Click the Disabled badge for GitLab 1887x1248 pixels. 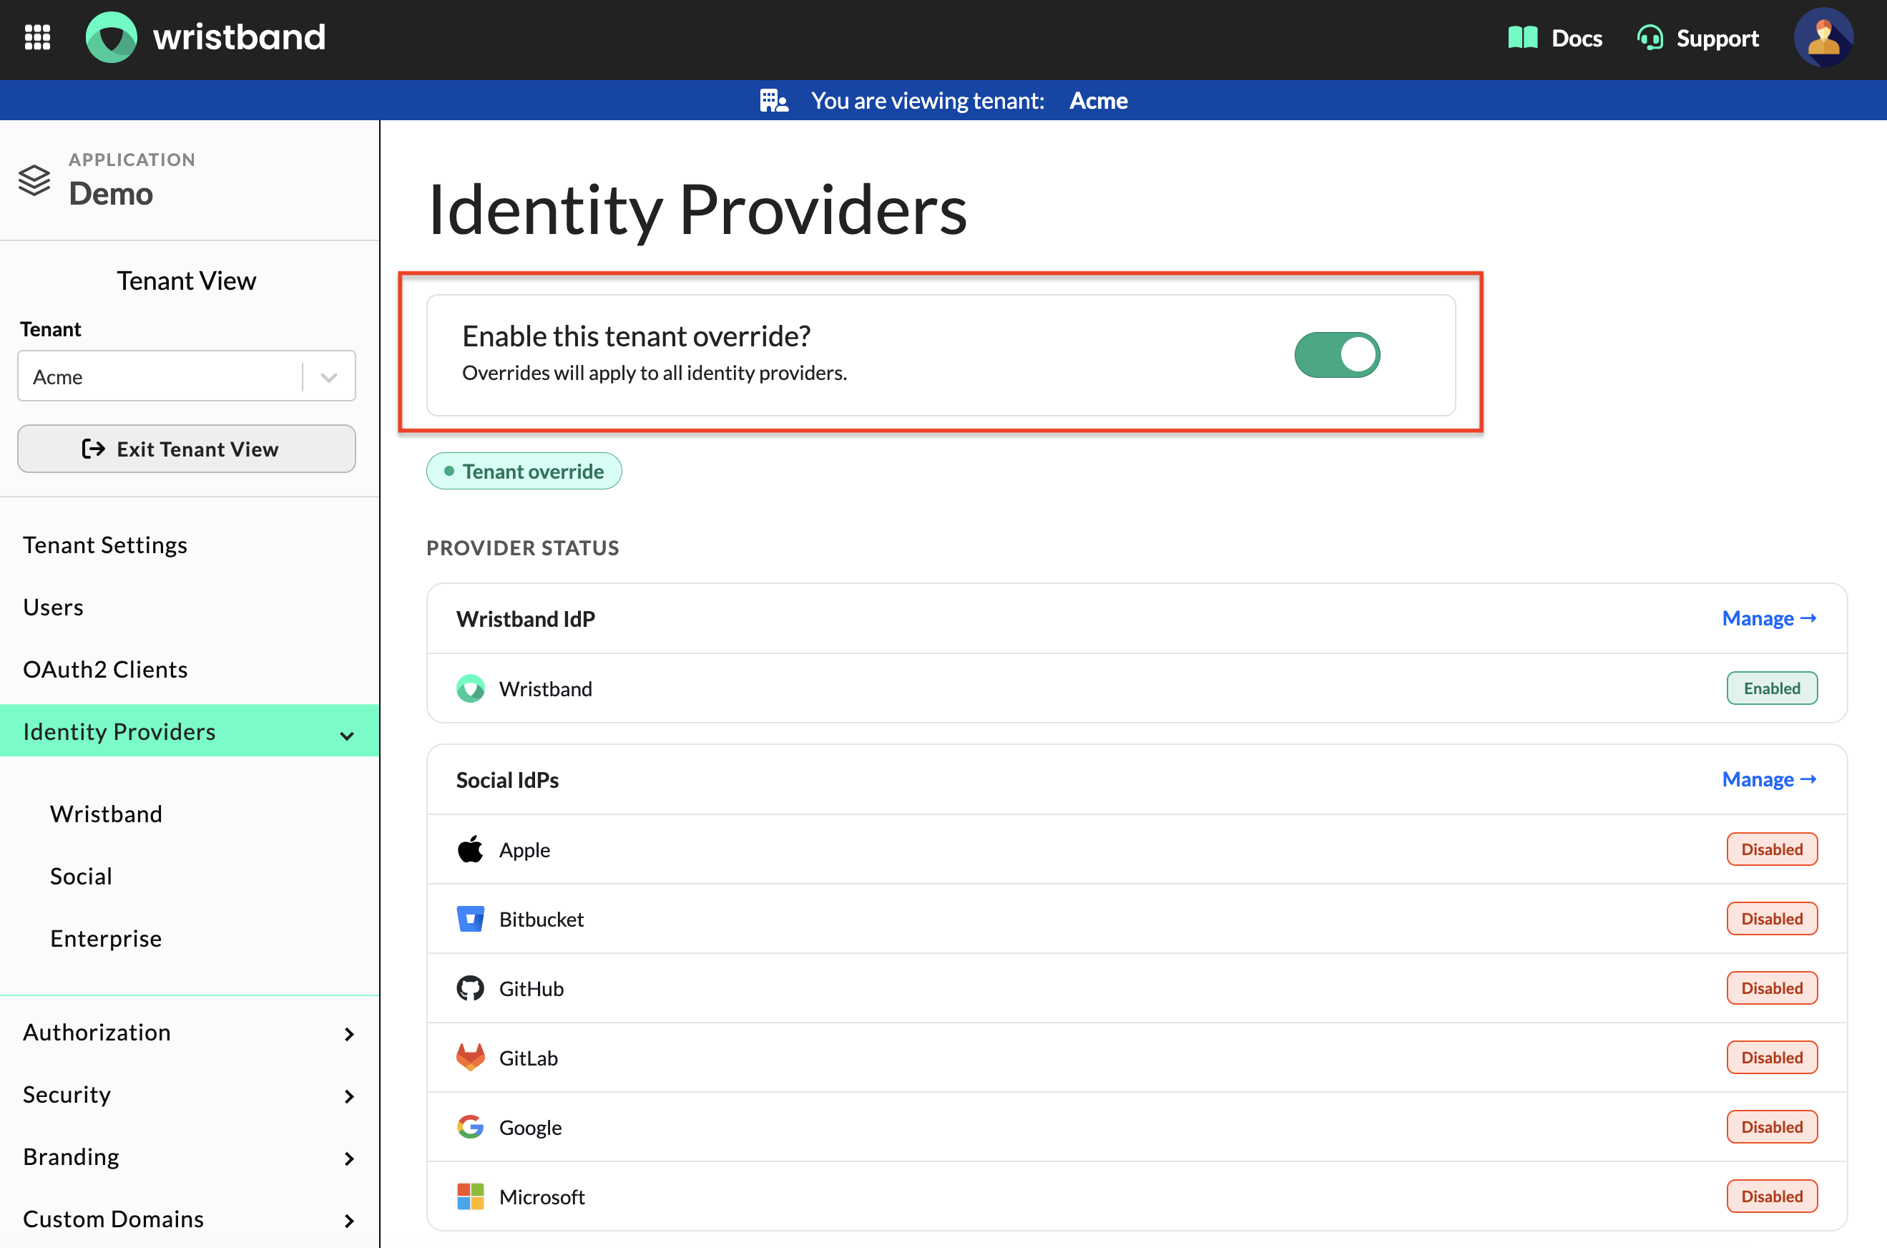tap(1772, 1056)
